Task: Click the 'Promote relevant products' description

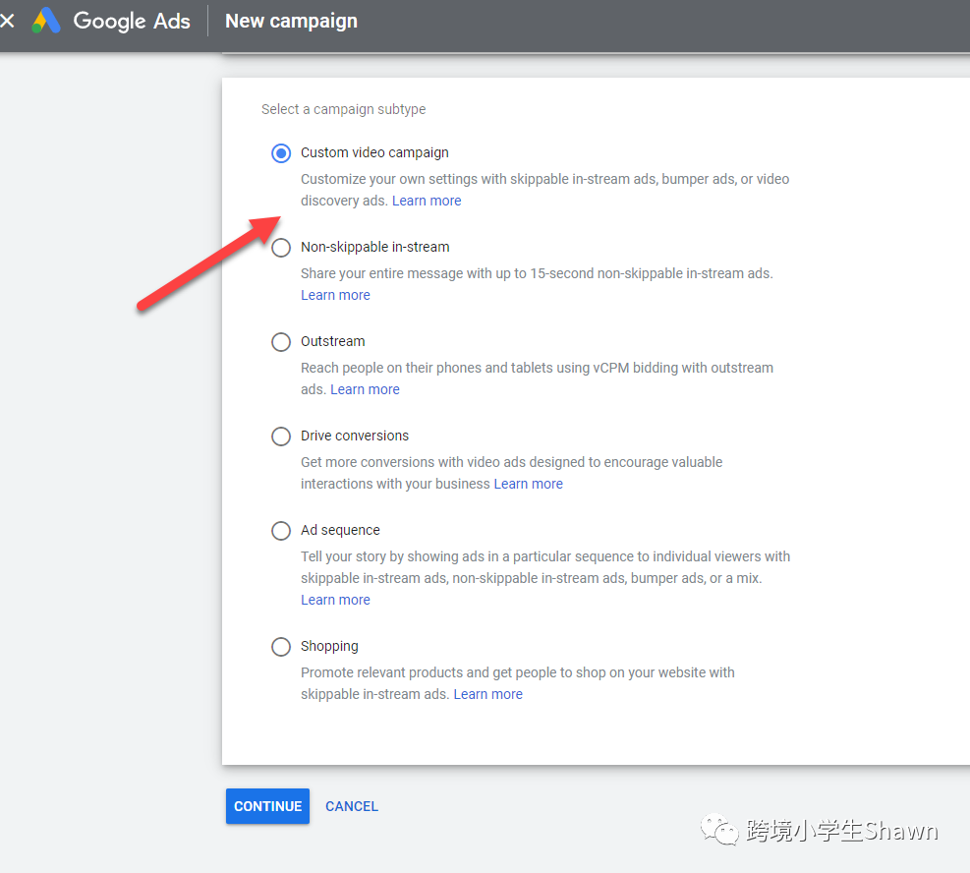Action: click(518, 683)
